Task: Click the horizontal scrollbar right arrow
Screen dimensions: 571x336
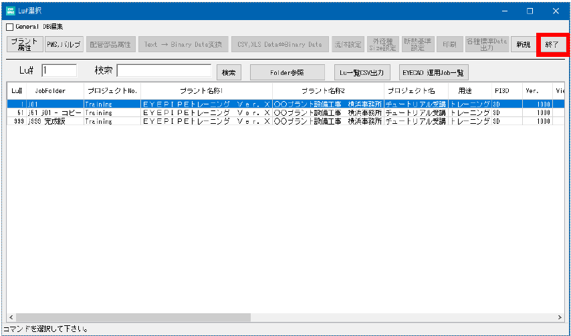Action: coord(560,317)
